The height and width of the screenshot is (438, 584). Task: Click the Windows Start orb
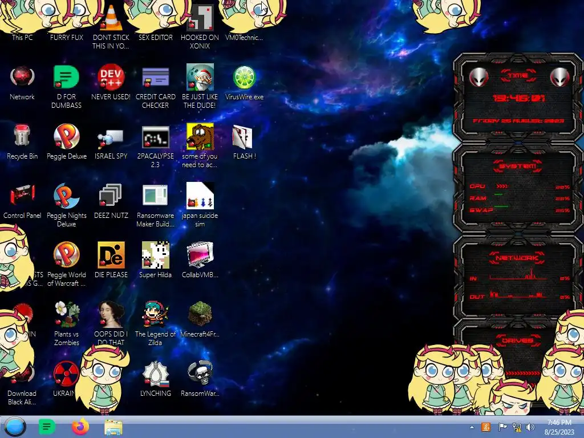[x=15, y=427]
